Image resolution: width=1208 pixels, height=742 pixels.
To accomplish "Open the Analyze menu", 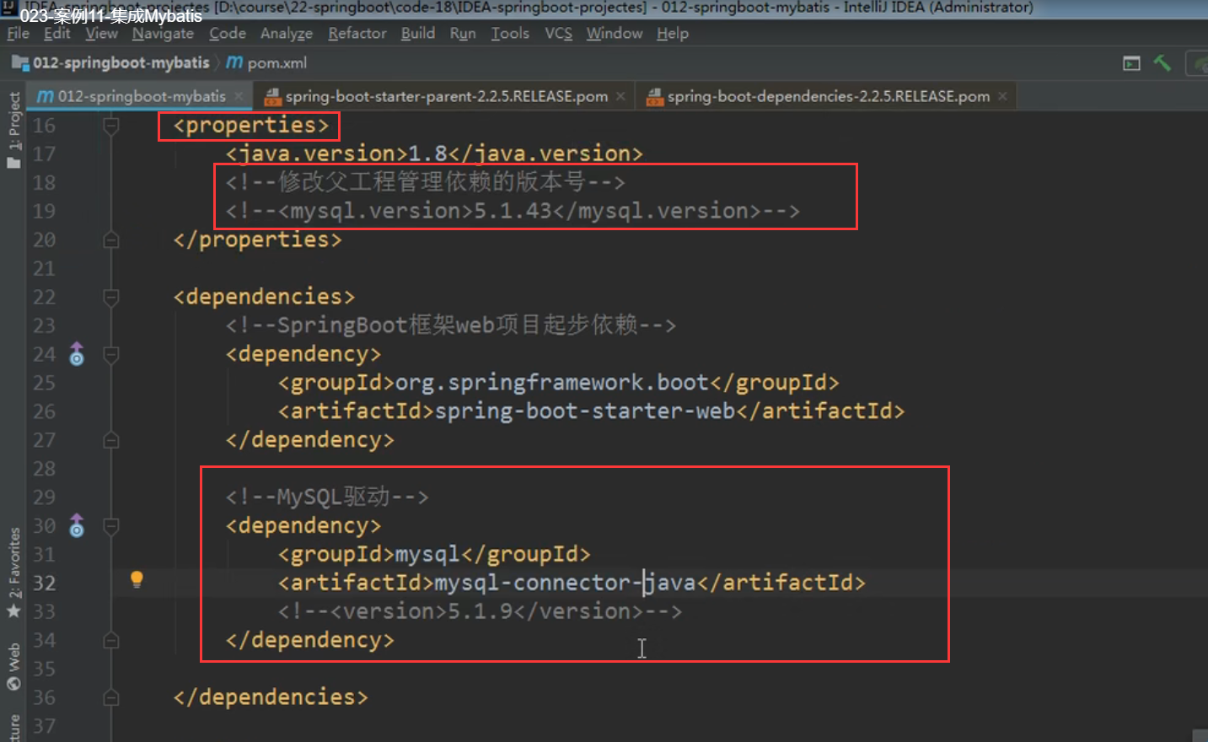I will click(287, 33).
